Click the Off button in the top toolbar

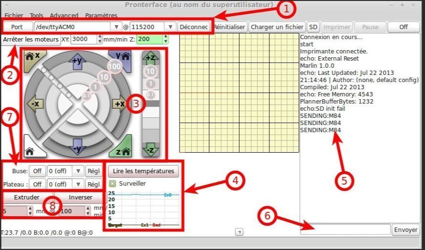click(404, 27)
